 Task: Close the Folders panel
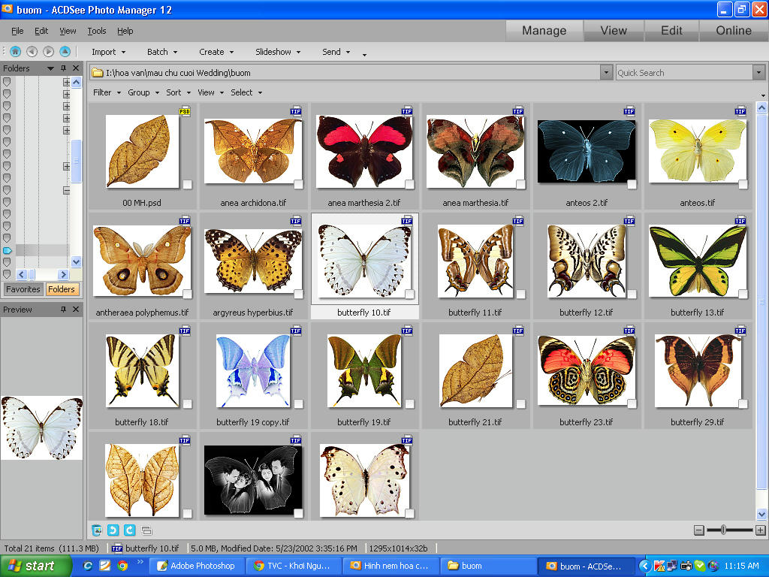coord(76,68)
